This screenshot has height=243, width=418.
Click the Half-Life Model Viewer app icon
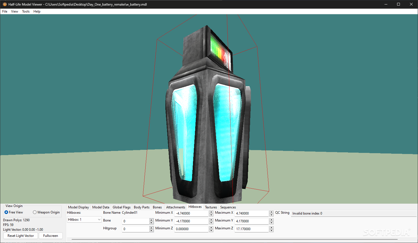click(x=5, y=4)
